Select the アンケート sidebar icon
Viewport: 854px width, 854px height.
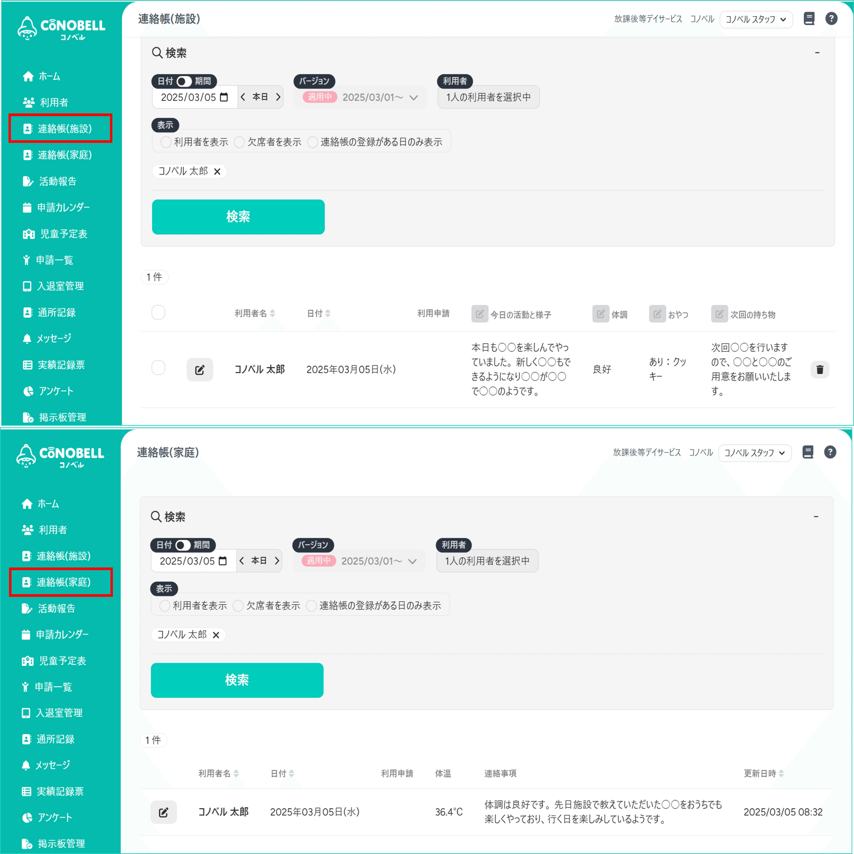28,391
